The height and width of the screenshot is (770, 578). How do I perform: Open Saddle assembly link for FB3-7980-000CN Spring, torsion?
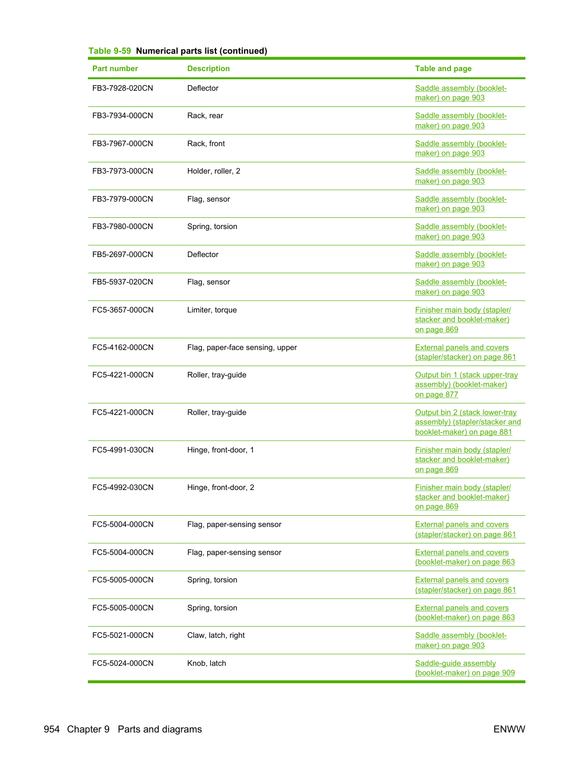(460, 231)
